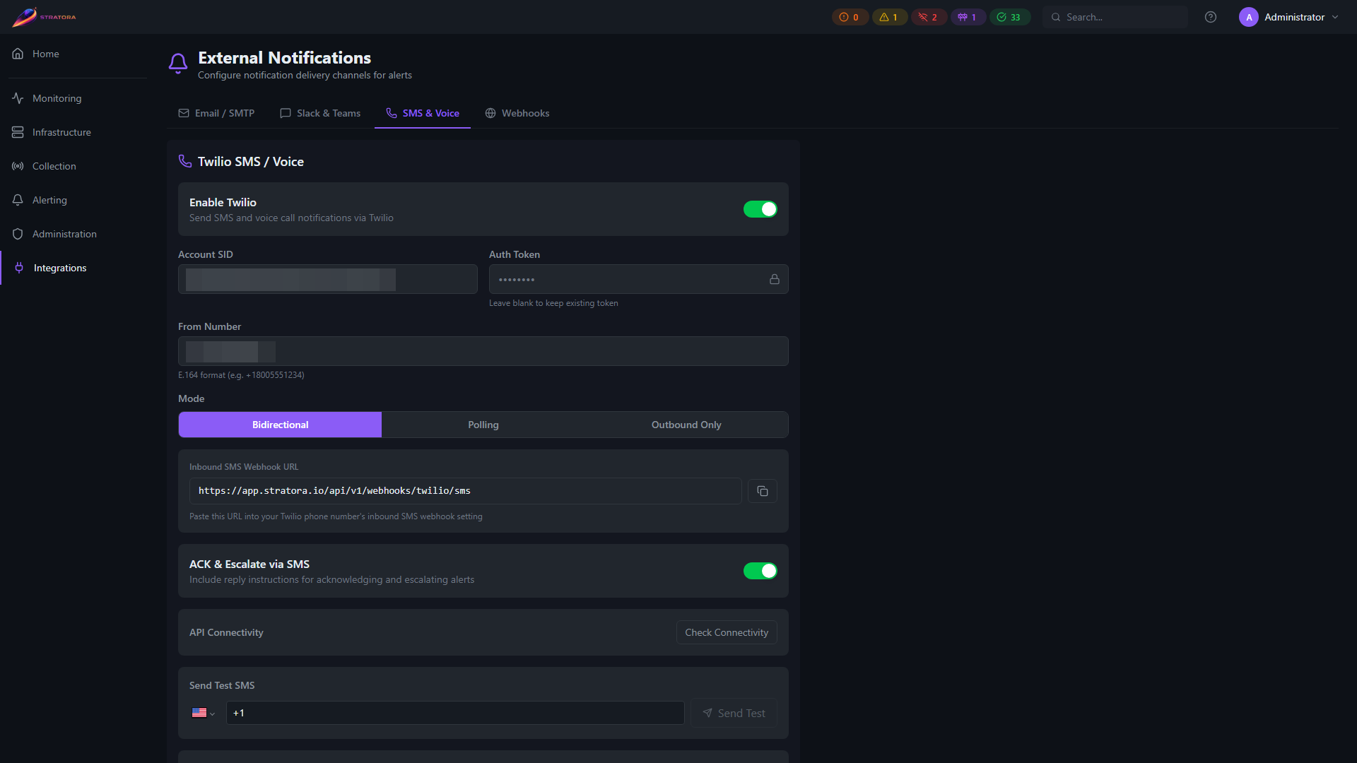The height and width of the screenshot is (763, 1357).
Task: Copy the Inbound SMS Webhook URL
Action: (x=762, y=491)
